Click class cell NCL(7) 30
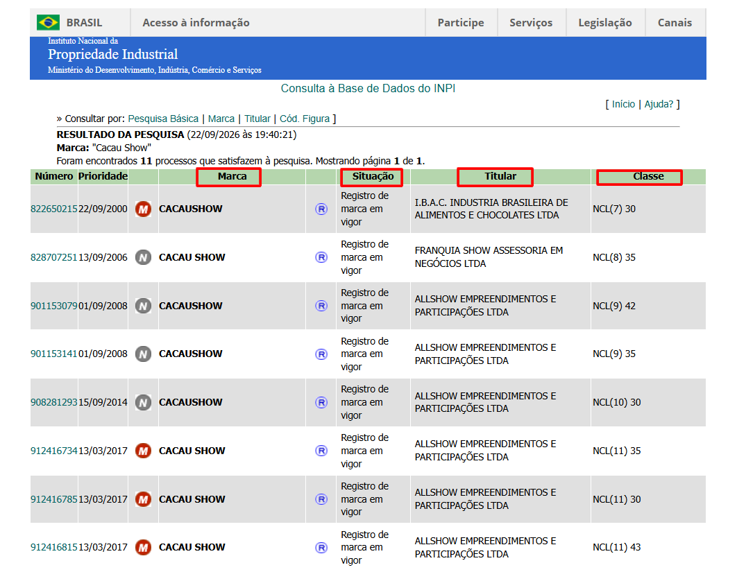The height and width of the screenshot is (572, 737). click(614, 209)
